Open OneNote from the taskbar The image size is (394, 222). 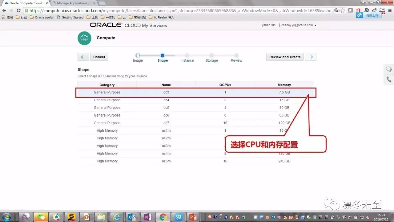click(x=148, y=217)
